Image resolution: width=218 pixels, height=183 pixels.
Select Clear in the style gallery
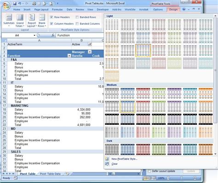(x=115, y=164)
